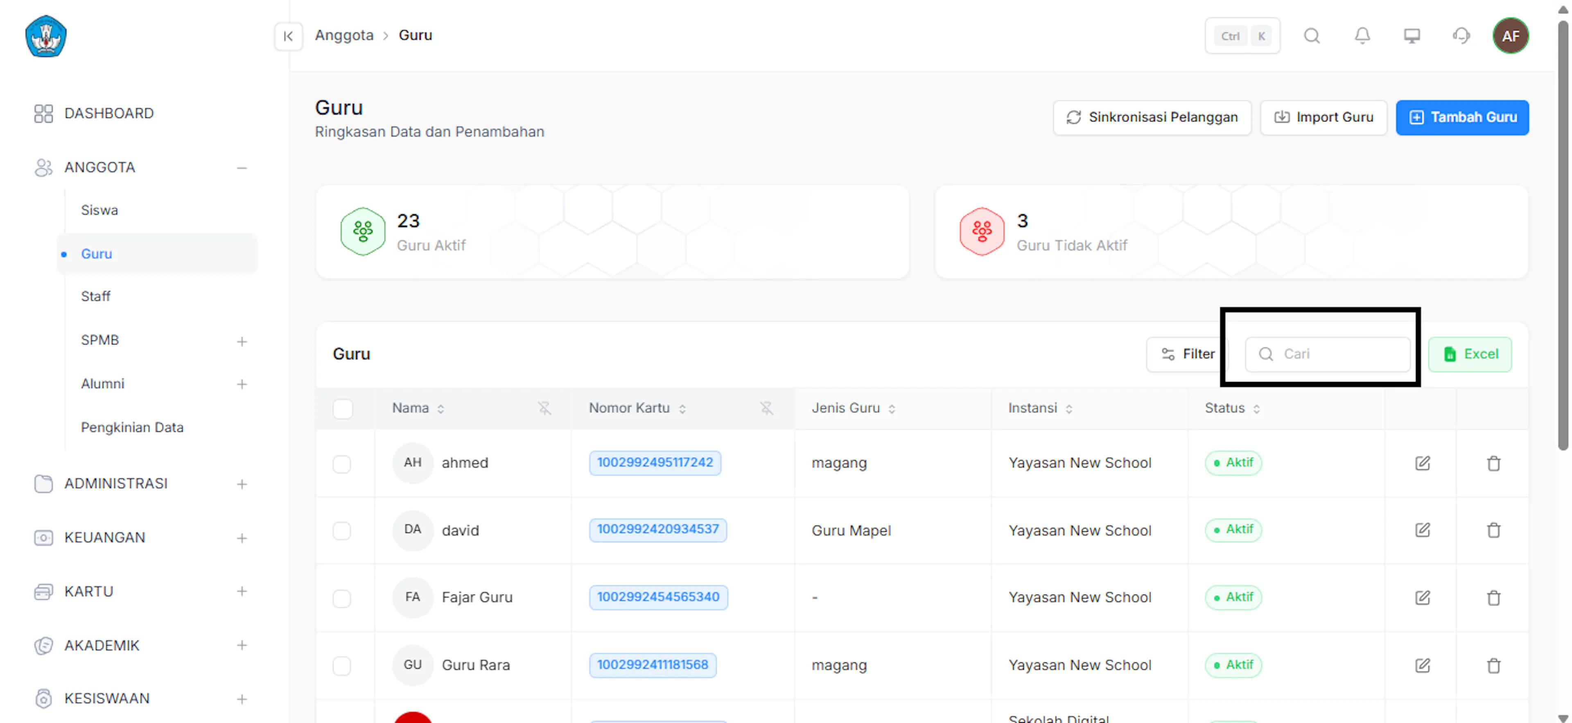Open card number 1002992454565340
The height and width of the screenshot is (723, 1572).
pyautogui.click(x=658, y=597)
